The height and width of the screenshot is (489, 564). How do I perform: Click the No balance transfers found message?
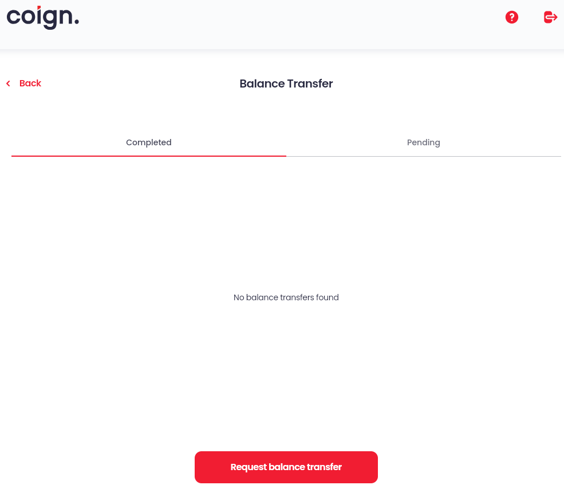(x=286, y=297)
